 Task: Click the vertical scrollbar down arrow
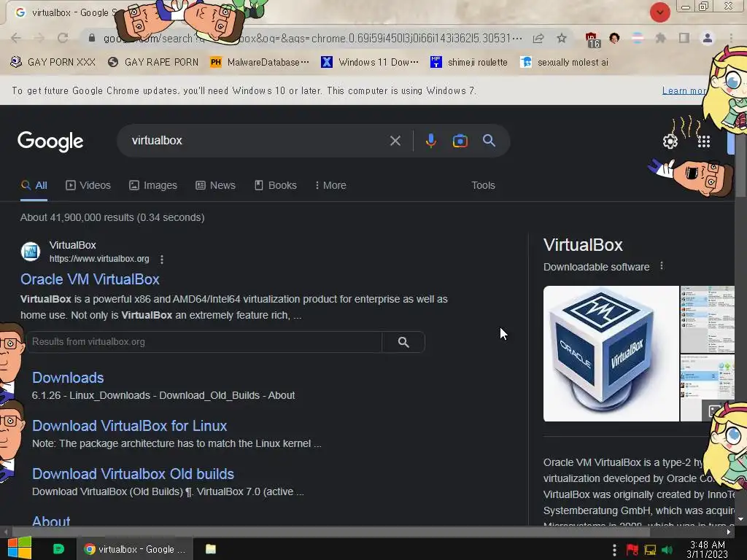point(741,519)
